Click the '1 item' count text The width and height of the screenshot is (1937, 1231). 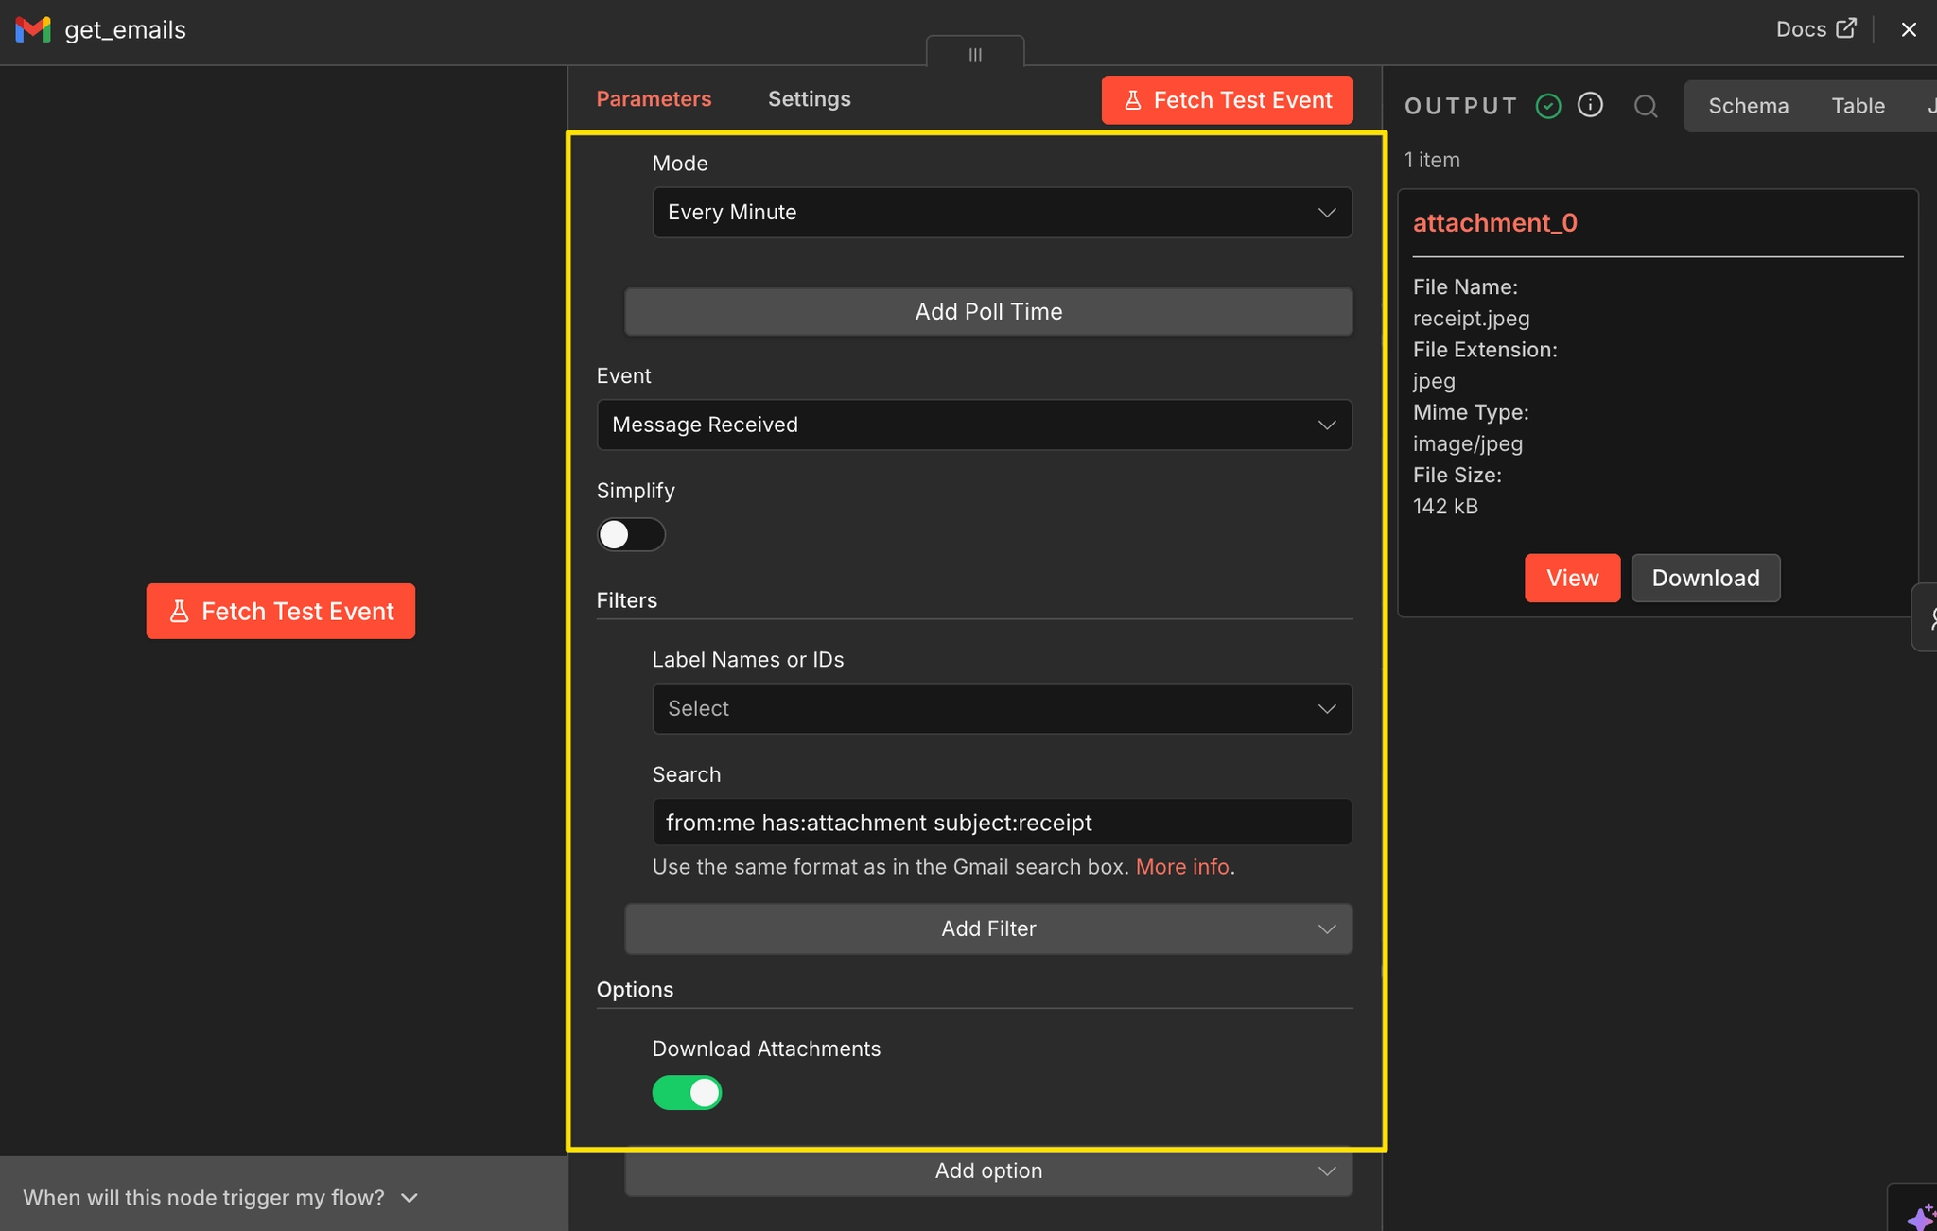[x=1432, y=161]
